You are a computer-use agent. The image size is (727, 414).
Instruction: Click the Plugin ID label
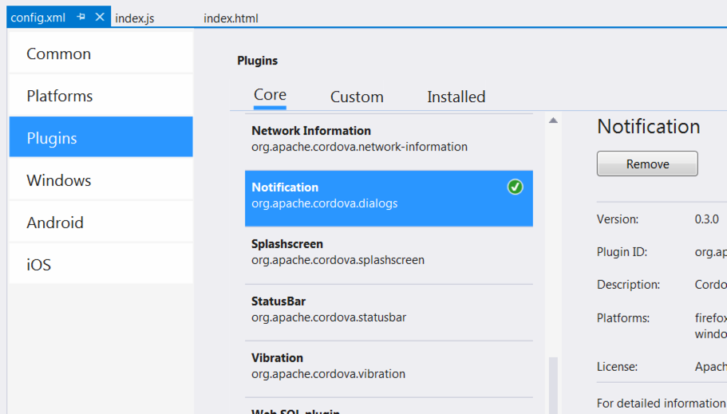point(622,252)
